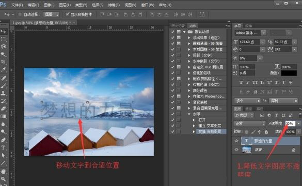
Task: Apply faux italic in the Character panel
Action: tap(248, 82)
